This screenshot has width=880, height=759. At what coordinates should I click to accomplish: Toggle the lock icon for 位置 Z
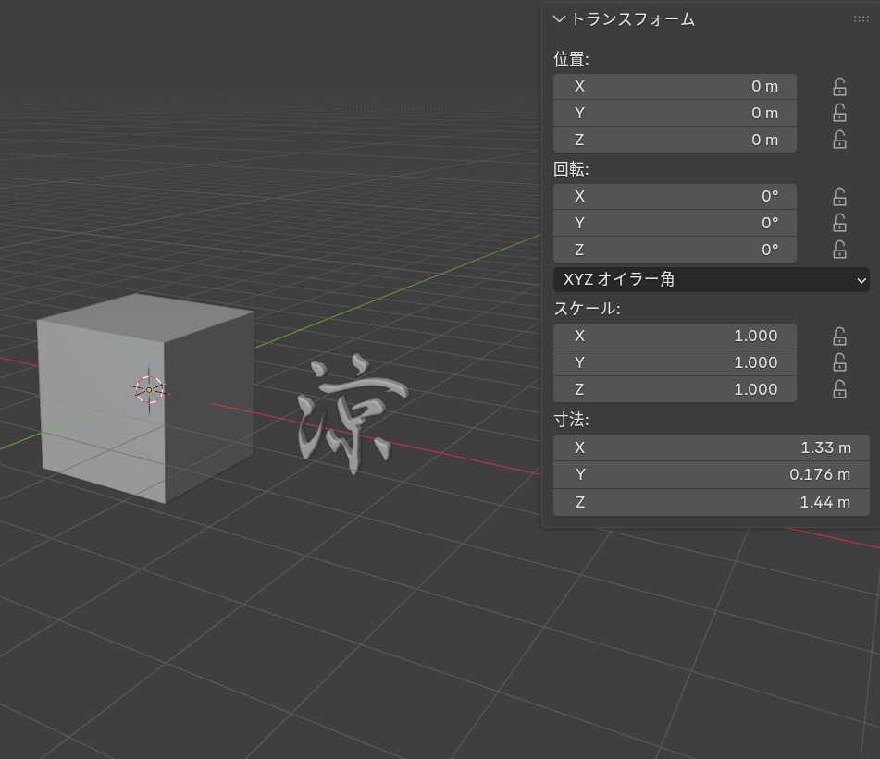point(839,140)
